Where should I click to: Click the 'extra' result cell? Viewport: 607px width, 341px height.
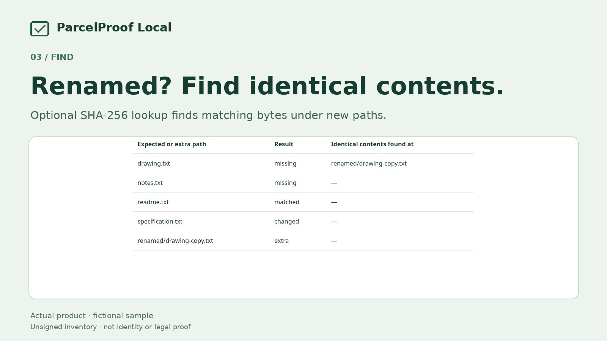coord(281,241)
